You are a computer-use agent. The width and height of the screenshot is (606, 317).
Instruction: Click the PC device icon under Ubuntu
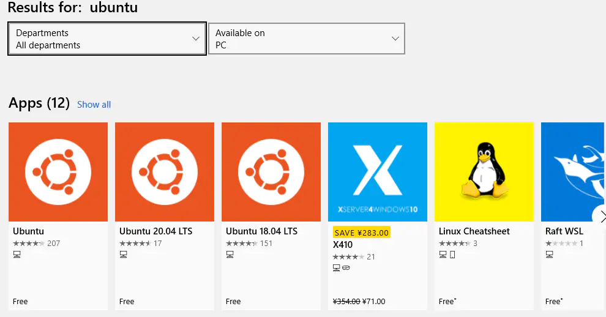[x=17, y=255]
